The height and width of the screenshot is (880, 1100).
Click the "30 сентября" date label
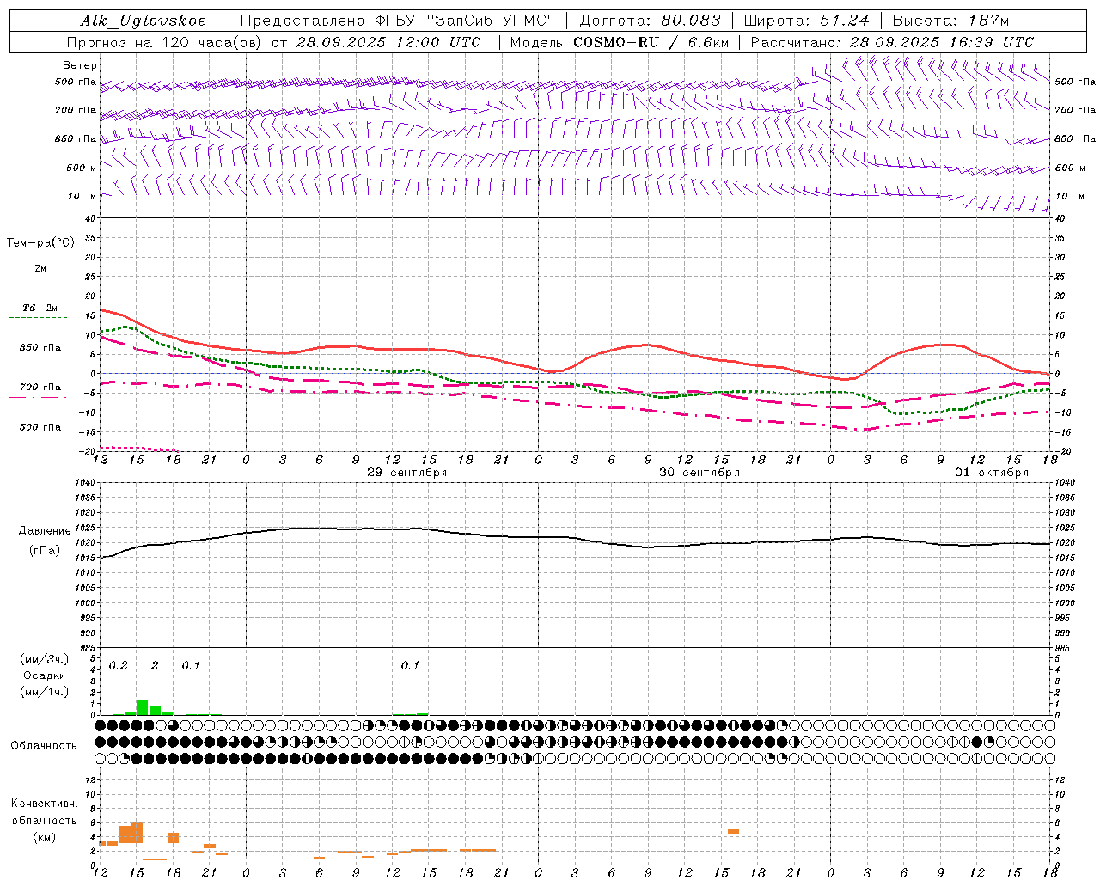[700, 473]
